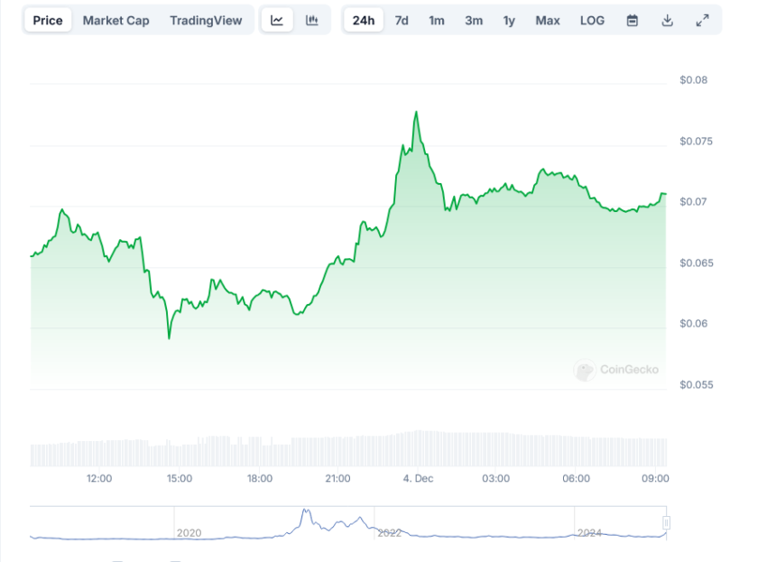Screen dimensions: 776x562
Task: Open the Price tab
Action: tap(48, 21)
